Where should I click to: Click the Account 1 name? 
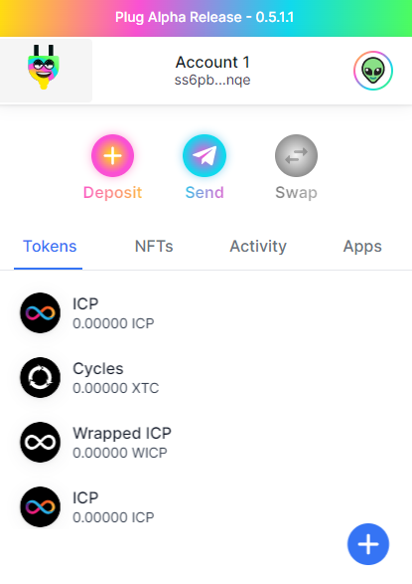click(212, 63)
